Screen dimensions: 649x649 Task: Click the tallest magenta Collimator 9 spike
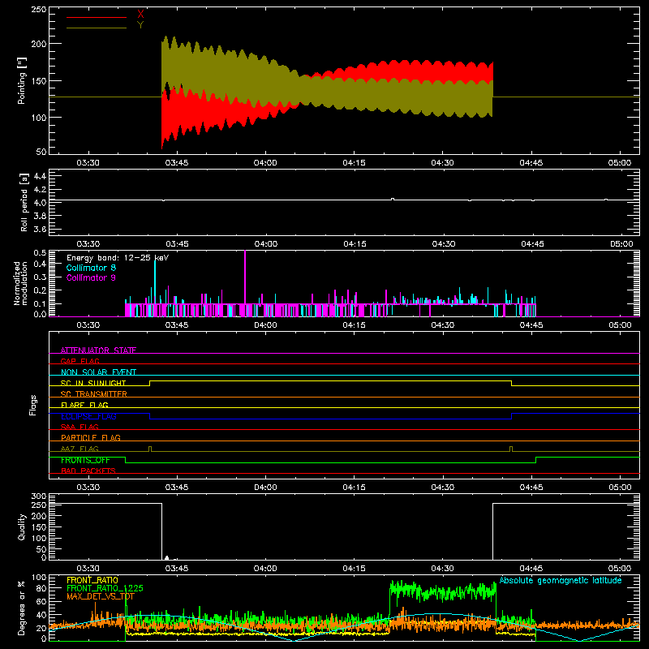point(245,277)
